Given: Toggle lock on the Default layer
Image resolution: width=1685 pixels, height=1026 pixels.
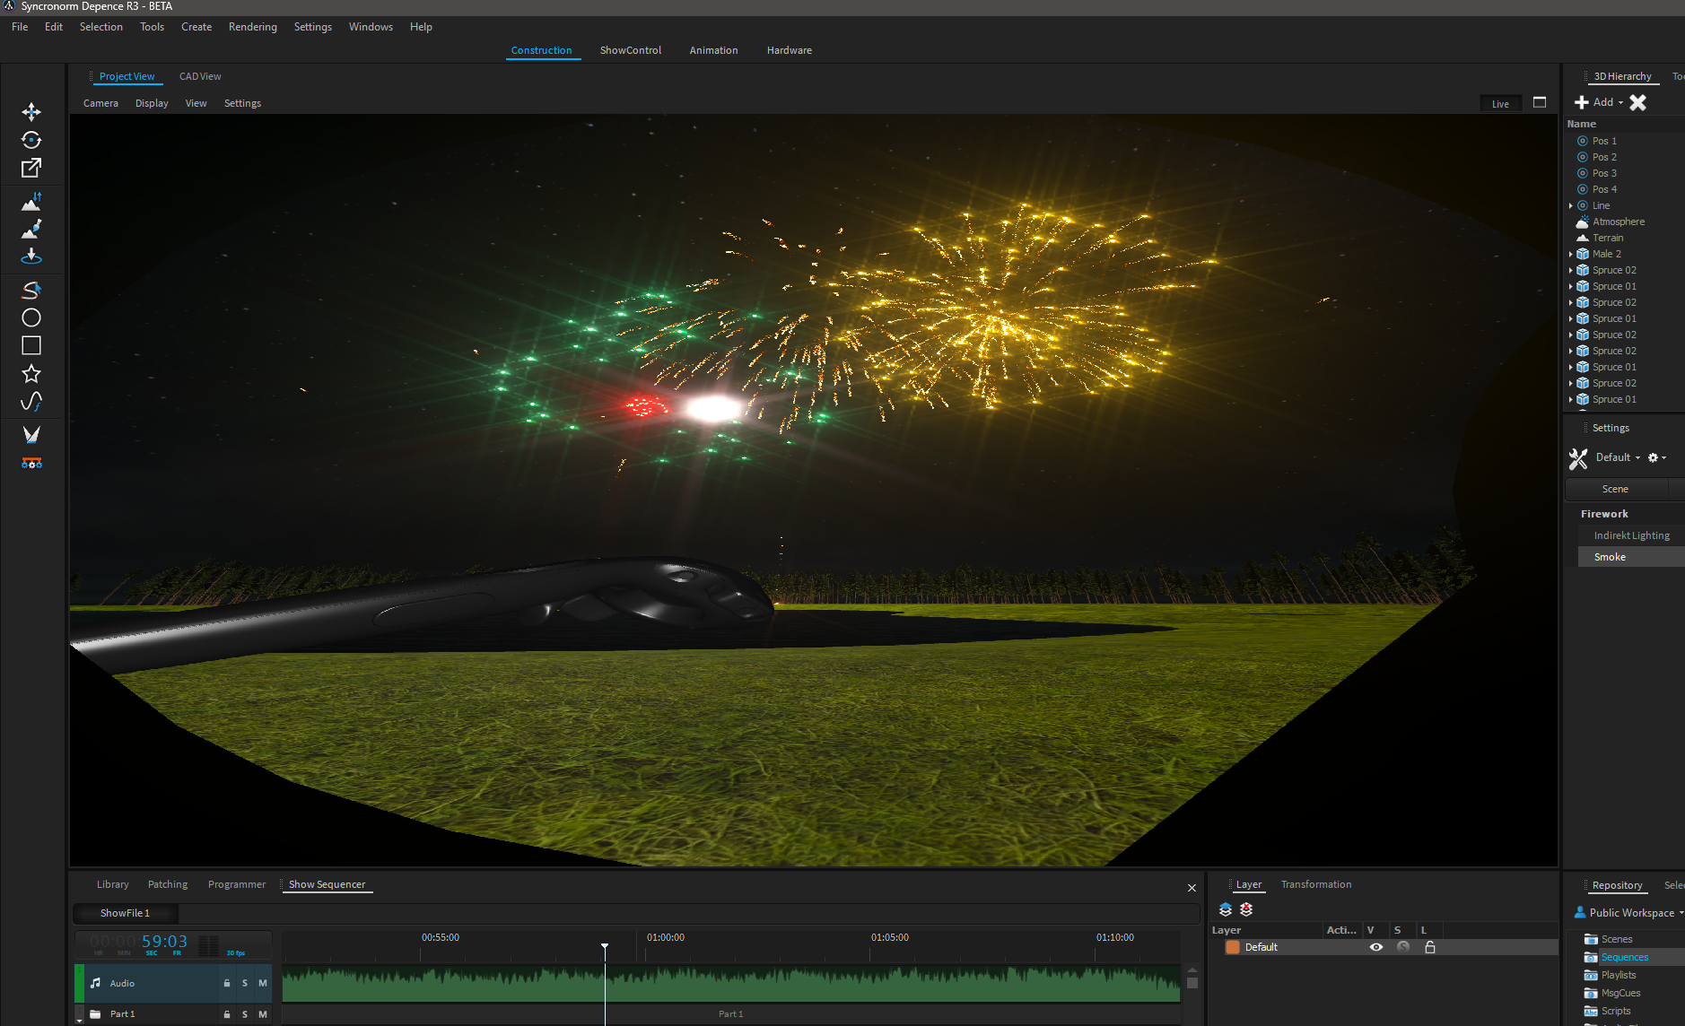Looking at the screenshot, I should [x=1430, y=947].
